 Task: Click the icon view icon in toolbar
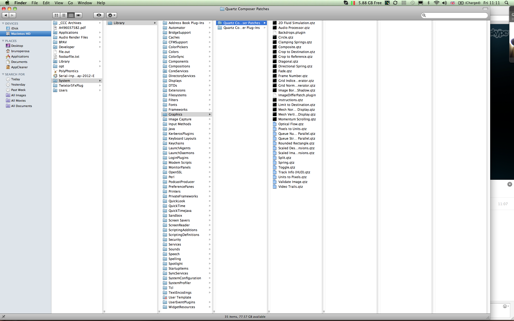[56, 15]
